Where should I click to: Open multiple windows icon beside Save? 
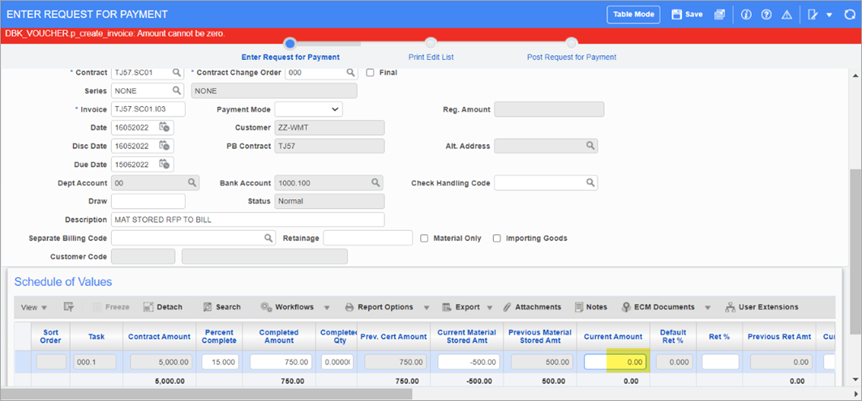click(x=719, y=15)
